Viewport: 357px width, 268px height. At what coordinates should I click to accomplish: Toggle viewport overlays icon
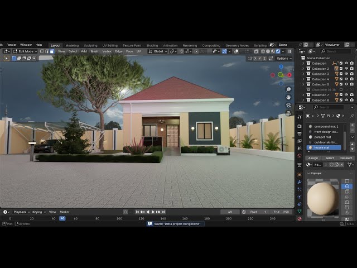[x=237, y=51]
